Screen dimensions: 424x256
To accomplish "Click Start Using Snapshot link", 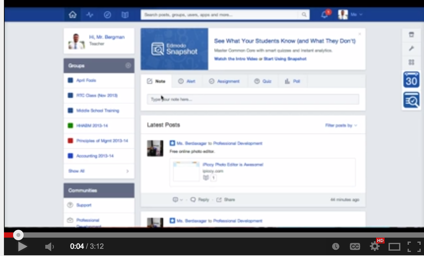I will (x=285, y=59).
